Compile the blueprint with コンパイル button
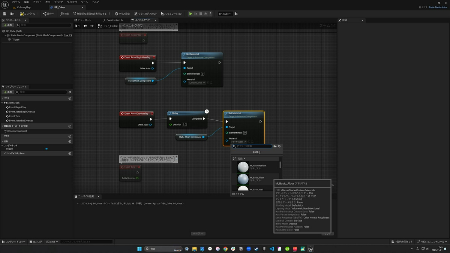Image resolution: width=450 pixels, height=253 pixels. click(27, 14)
